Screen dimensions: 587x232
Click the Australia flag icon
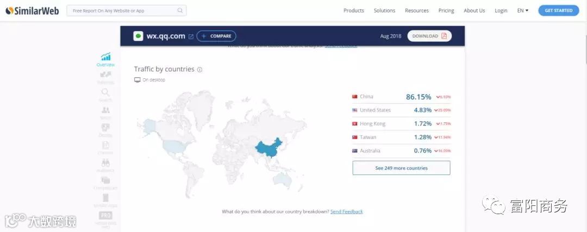click(x=354, y=151)
